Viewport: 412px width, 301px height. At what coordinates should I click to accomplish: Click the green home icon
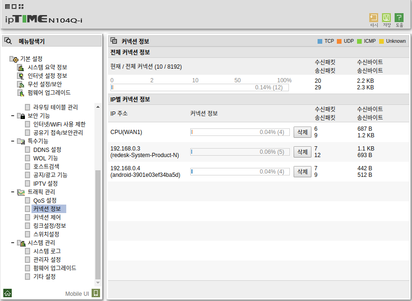pos(8,293)
